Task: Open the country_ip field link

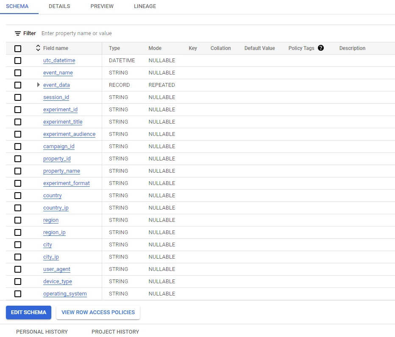Action: 56,207
